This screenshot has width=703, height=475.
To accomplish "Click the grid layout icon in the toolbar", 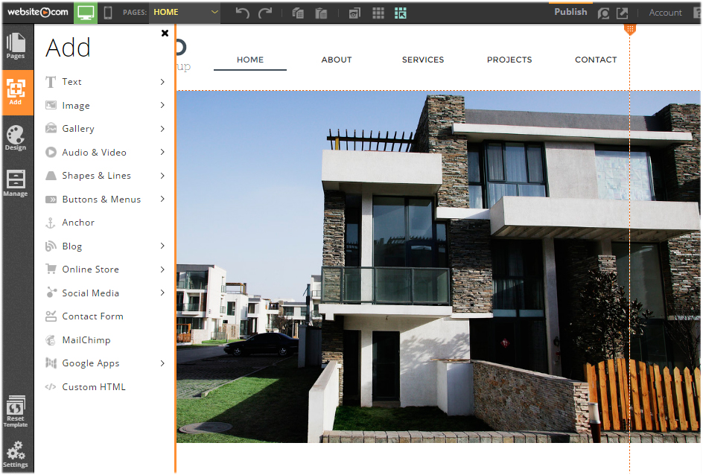I will click(378, 13).
